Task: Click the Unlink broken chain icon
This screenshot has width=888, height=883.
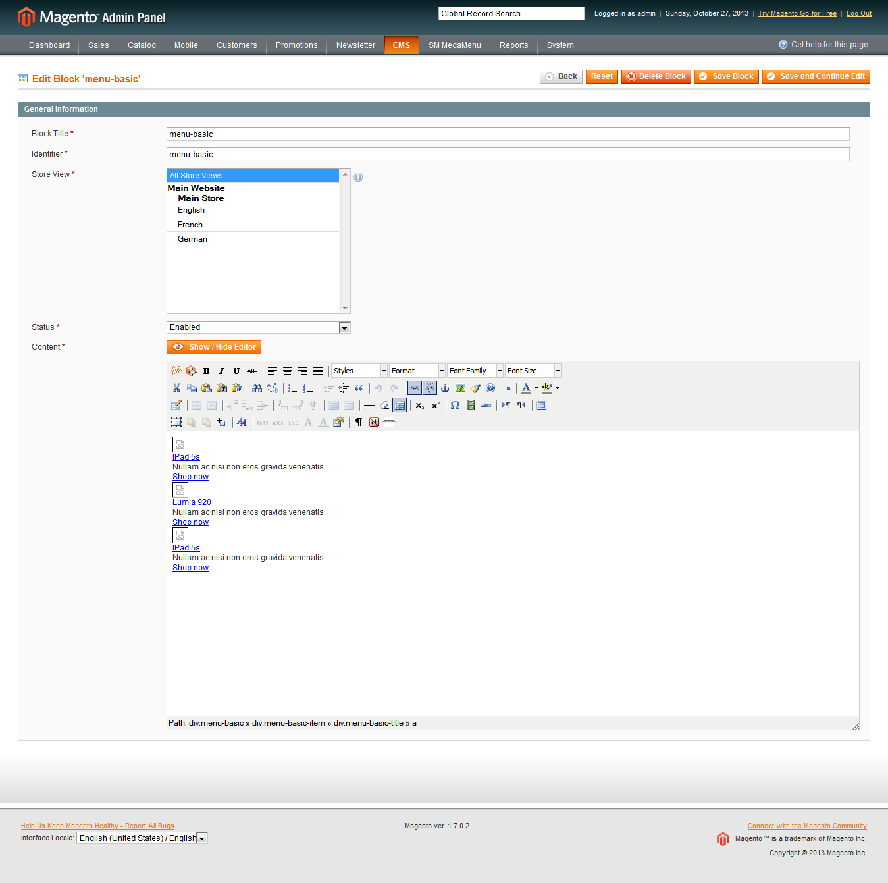Action: tap(430, 388)
